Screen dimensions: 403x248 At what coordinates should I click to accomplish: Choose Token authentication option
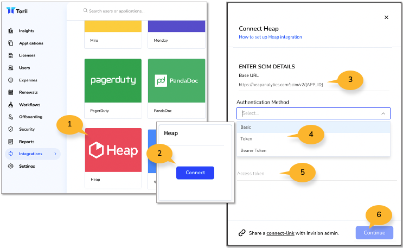[314, 139]
